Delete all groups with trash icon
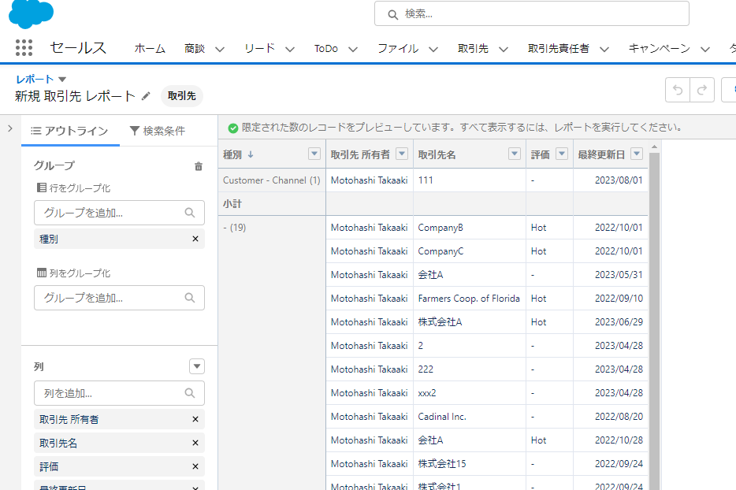This screenshot has width=736, height=490. coord(199,166)
